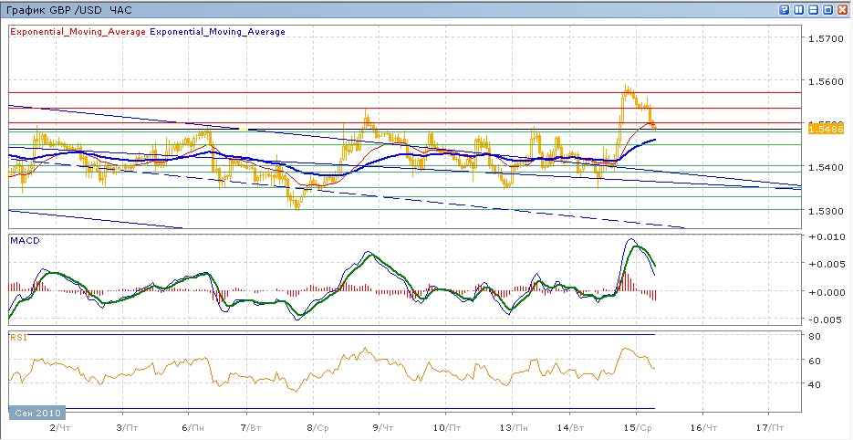
Task: Open help via the question mark icon
Action: pyautogui.click(x=785, y=9)
